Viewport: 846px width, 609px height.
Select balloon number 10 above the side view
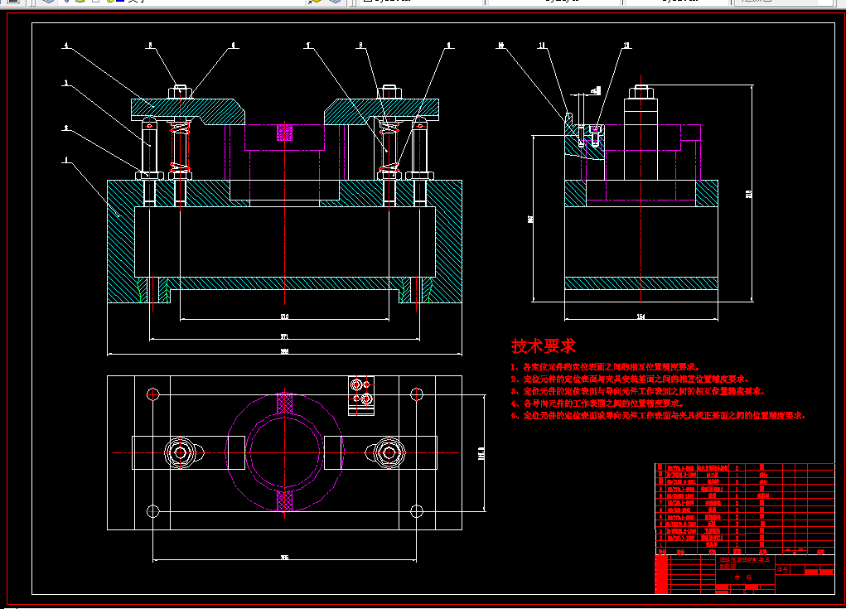[500, 46]
